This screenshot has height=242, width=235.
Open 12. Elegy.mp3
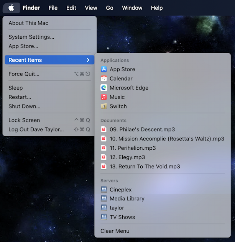coord(163,157)
